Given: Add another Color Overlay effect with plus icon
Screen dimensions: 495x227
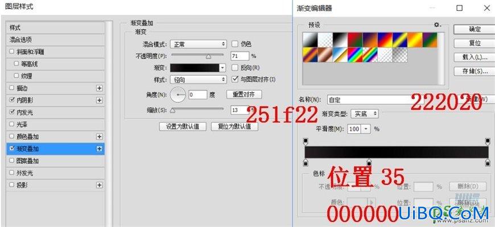Looking at the screenshot, I should tap(100, 137).
